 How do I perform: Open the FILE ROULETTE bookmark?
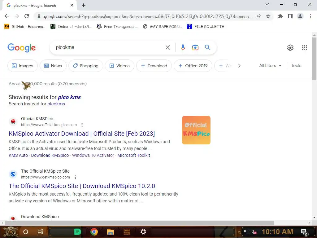pos(206,27)
